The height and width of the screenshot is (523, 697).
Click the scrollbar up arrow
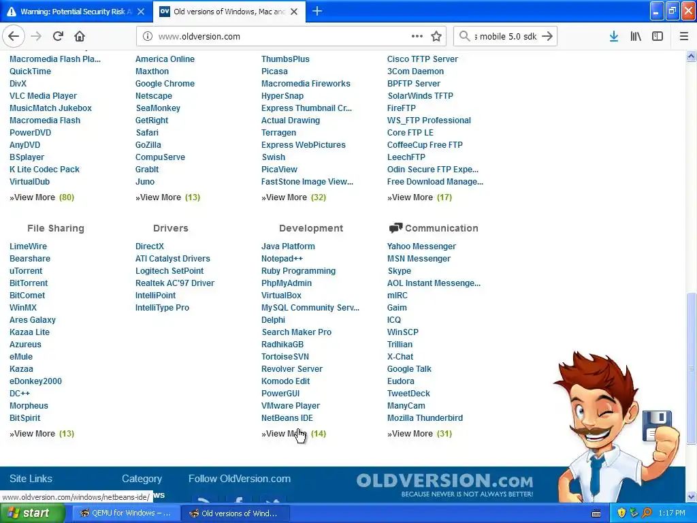tap(691, 56)
